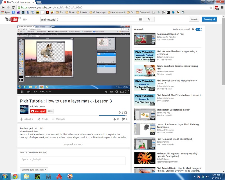The height and width of the screenshot is (180, 225).
Task: Switch to theater mode view
Action: tap(122, 92)
